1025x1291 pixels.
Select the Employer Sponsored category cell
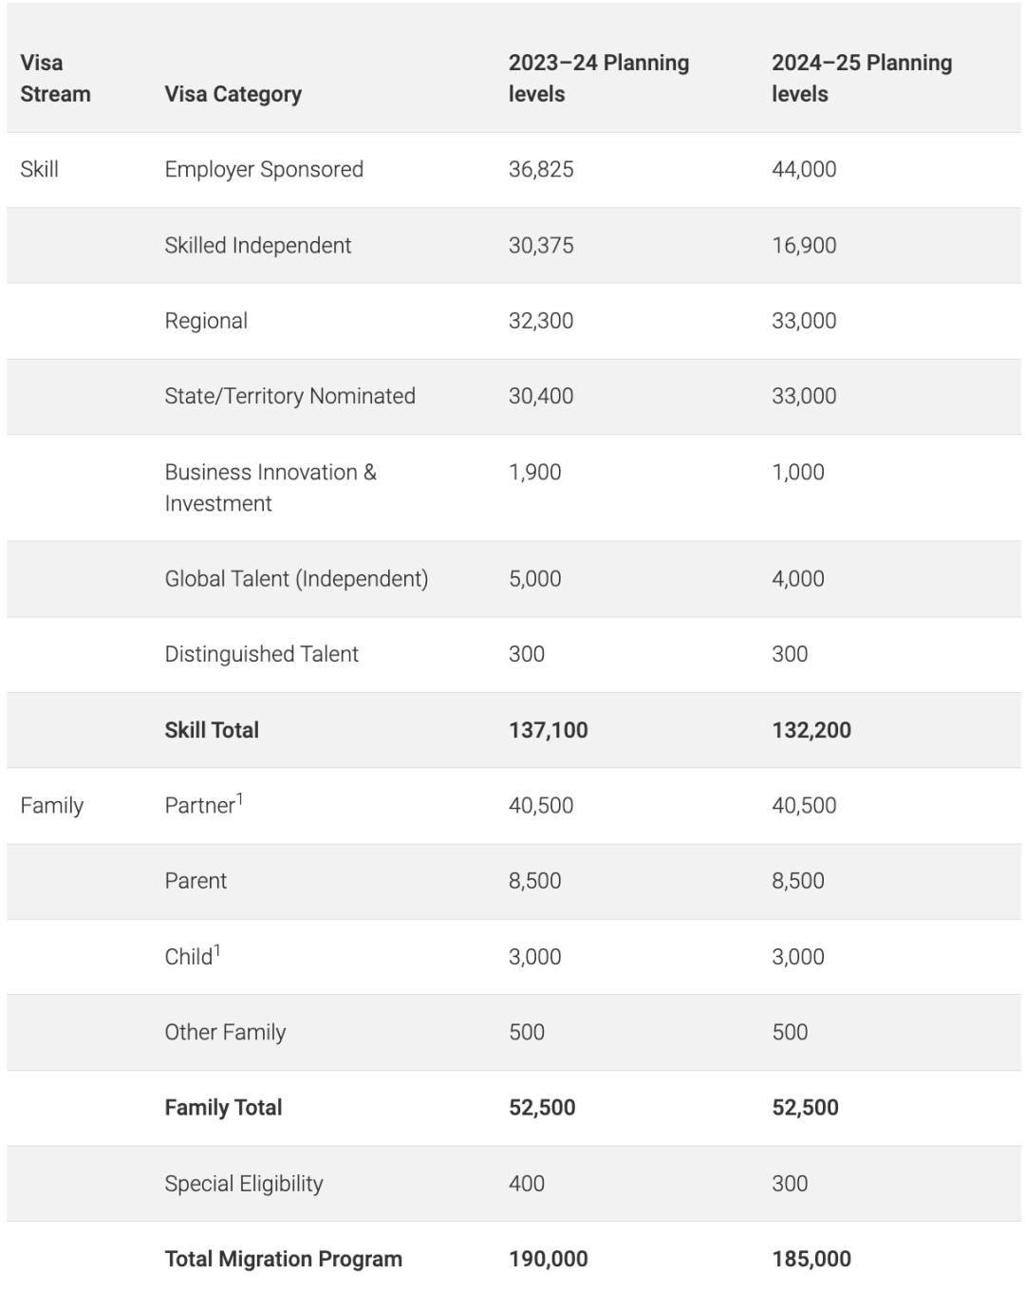pyautogui.click(x=264, y=169)
